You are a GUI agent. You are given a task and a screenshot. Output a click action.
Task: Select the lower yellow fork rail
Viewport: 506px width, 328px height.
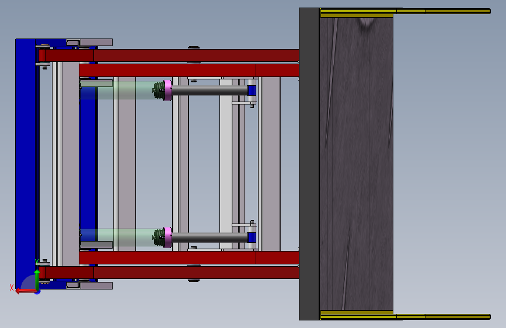[x=405, y=316]
